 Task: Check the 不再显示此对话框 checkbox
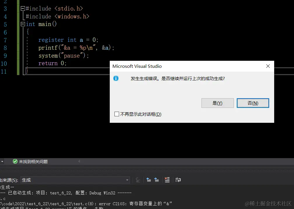pos(117,114)
